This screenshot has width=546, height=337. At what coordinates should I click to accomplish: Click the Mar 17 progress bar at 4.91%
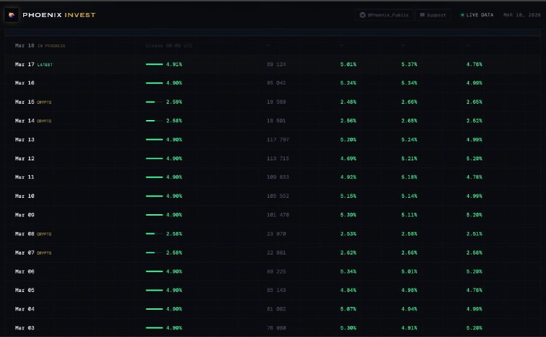(x=154, y=64)
